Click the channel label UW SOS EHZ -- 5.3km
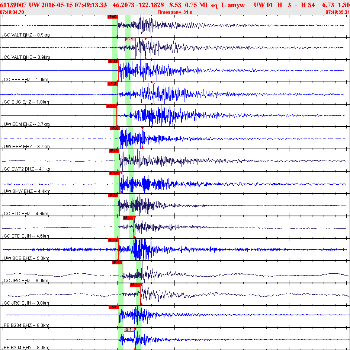This screenshot has height=350, width=350. tap(26, 258)
